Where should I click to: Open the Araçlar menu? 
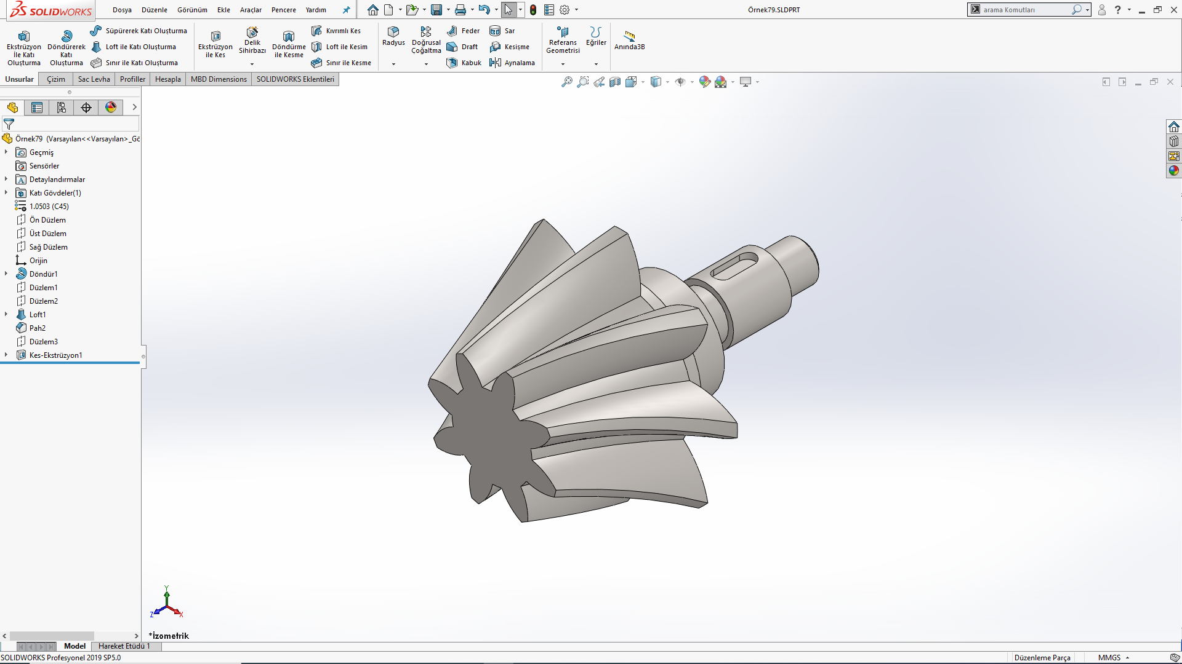(x=251, y=10)
